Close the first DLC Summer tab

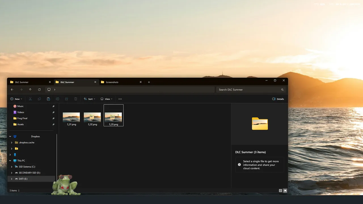point(50,82)
